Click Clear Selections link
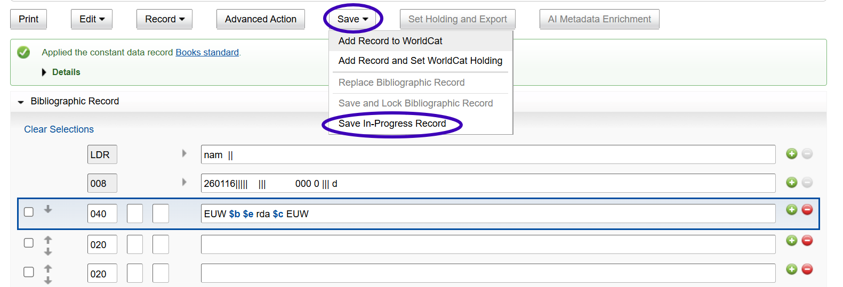The height and width of the screenshot is (287, 843). 59,129
